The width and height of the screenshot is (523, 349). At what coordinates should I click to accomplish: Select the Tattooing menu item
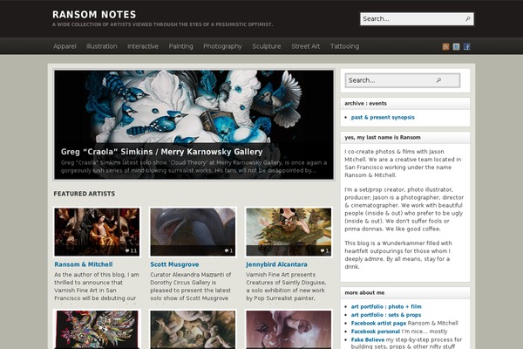(344, 46)
